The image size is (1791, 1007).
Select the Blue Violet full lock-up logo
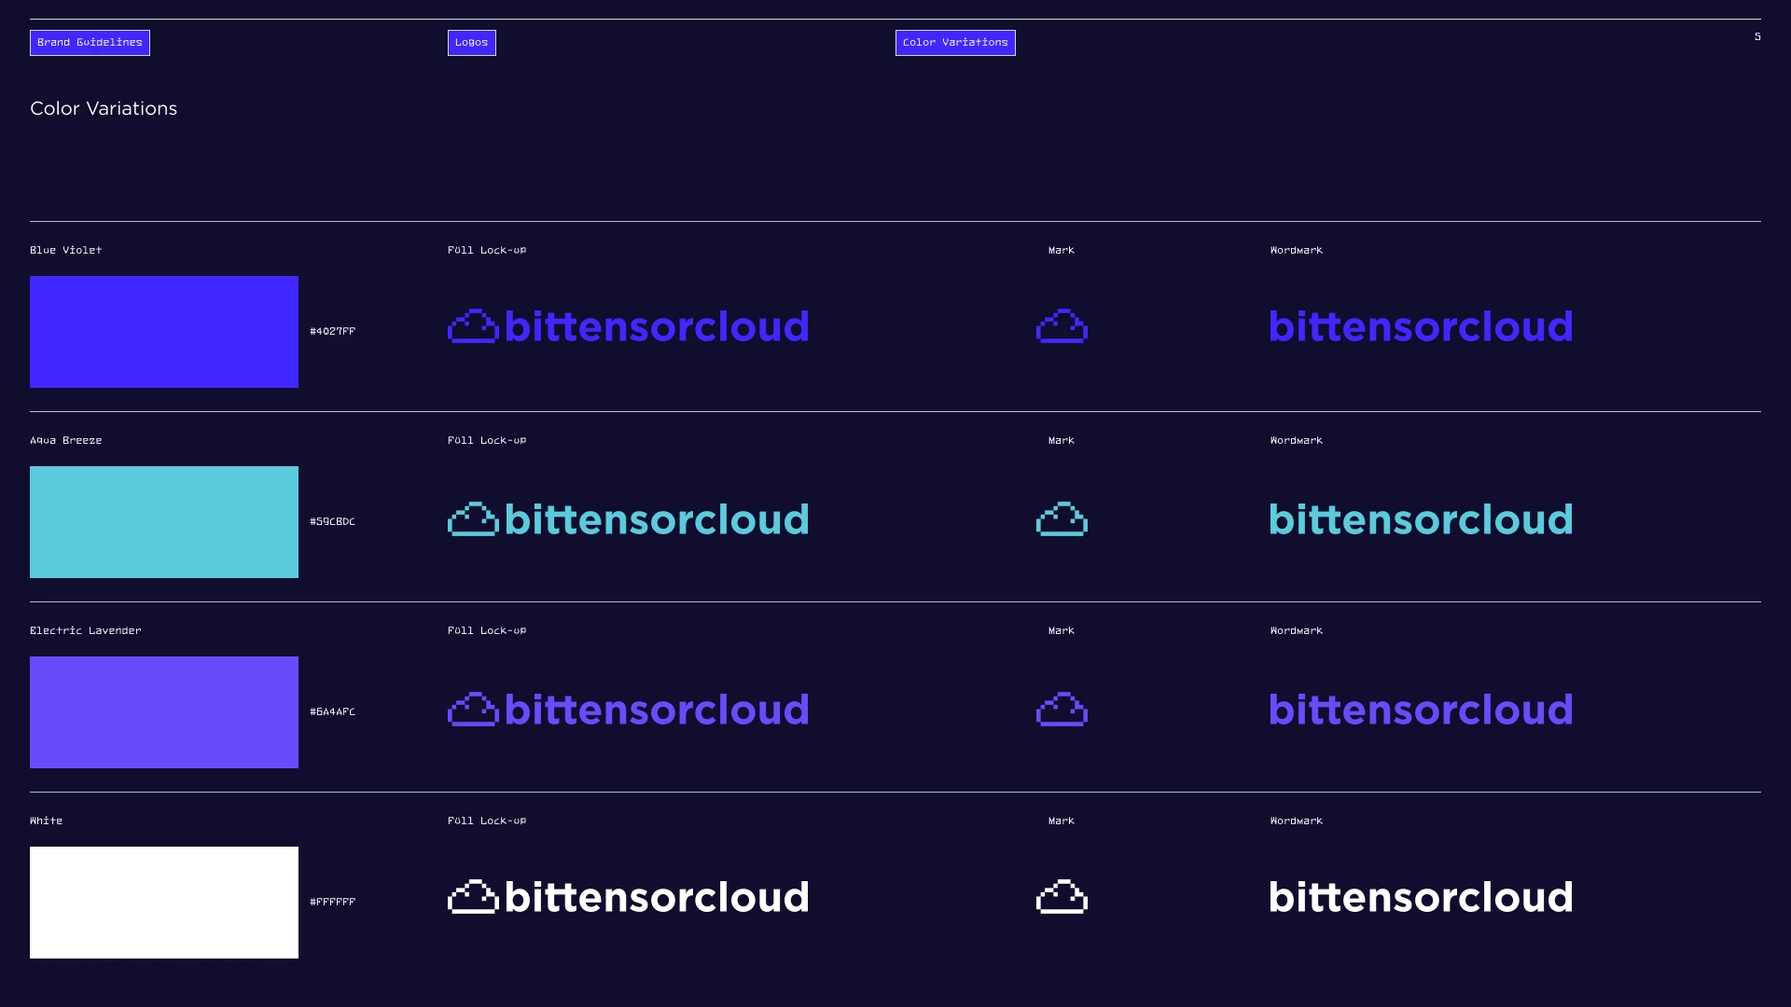[x=628, y=326]
